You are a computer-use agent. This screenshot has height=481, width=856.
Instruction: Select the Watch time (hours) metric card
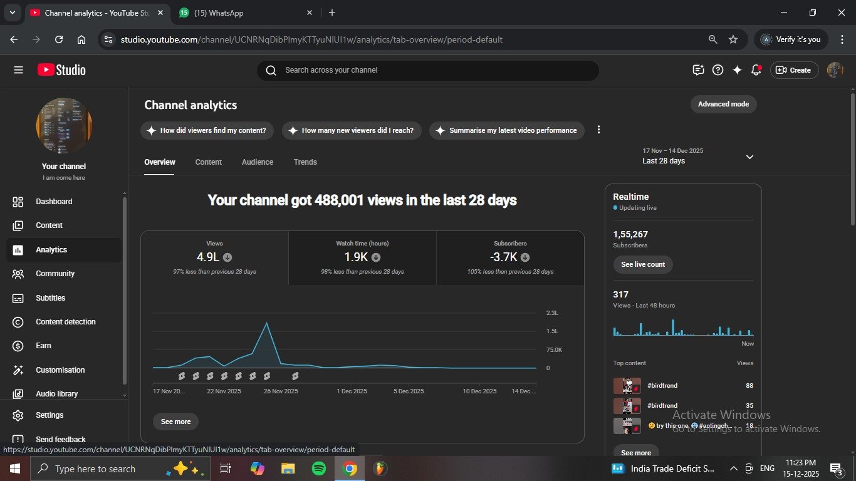362,257
